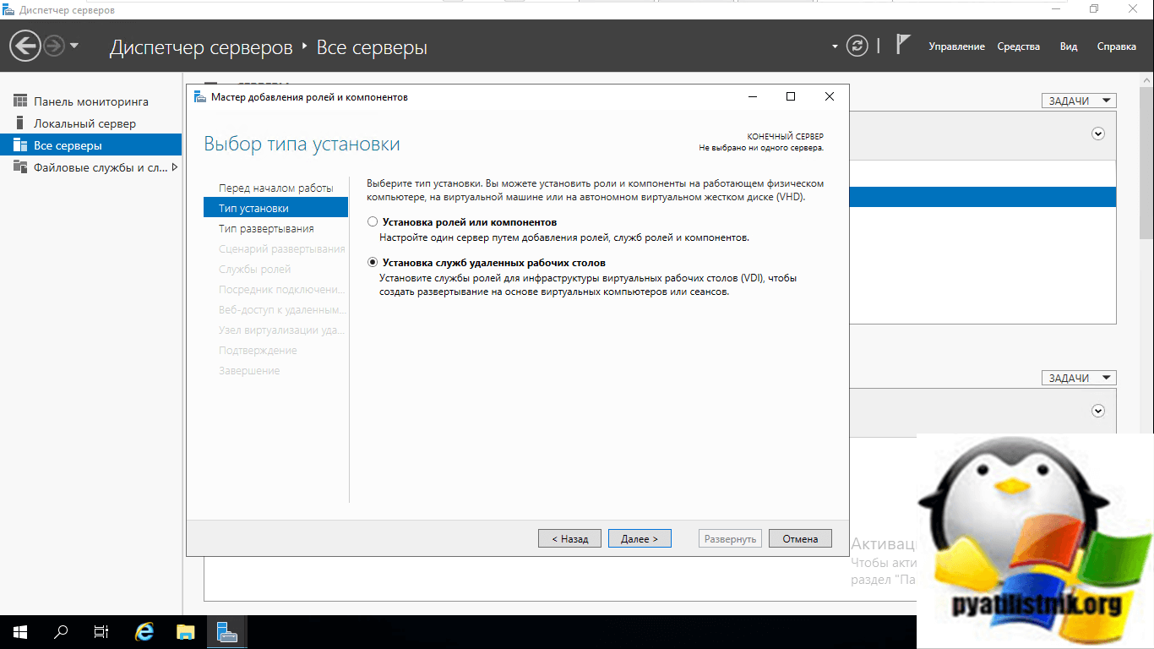Screen dimensions: 1154x649
Task: Click Server Manager icon in the taskbar
Action: (226, 631)
